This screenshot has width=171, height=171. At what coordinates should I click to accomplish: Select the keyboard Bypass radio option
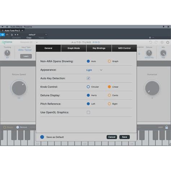coord(5,127)
